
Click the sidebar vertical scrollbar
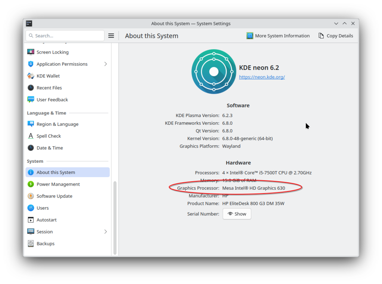pos(115,218)
